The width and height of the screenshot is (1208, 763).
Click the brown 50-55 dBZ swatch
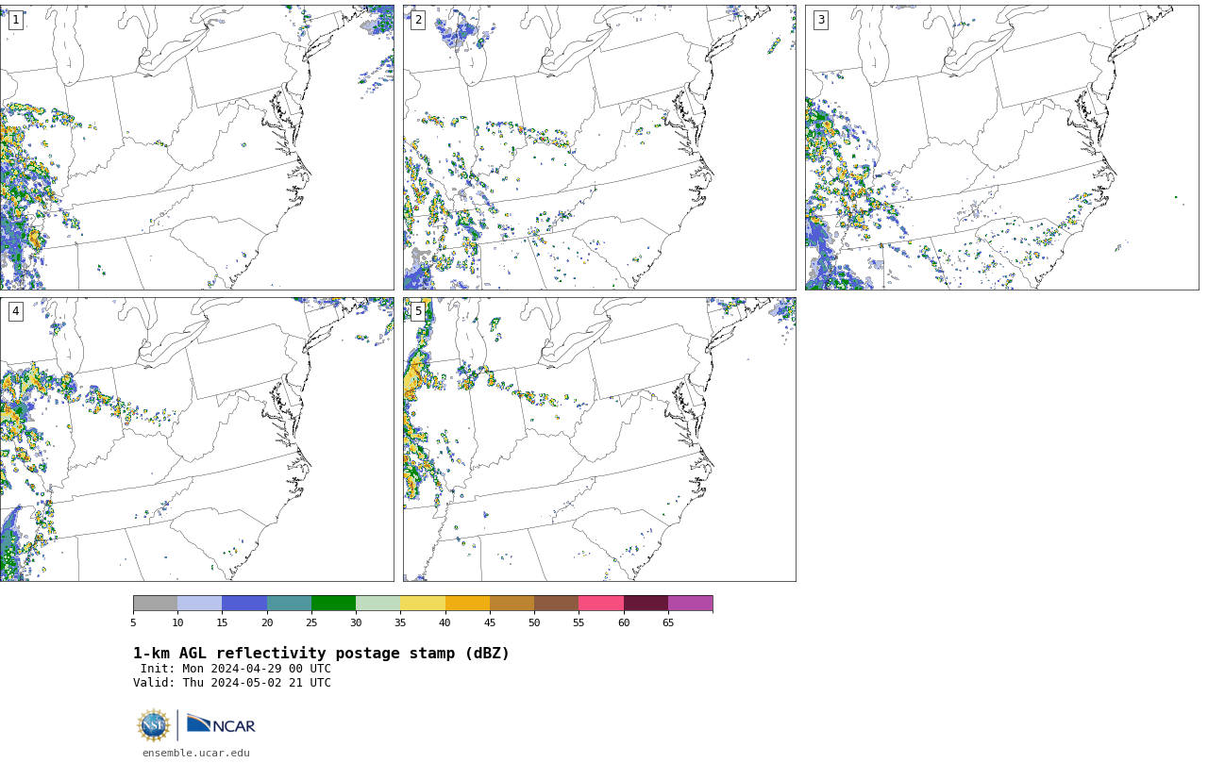556,604
